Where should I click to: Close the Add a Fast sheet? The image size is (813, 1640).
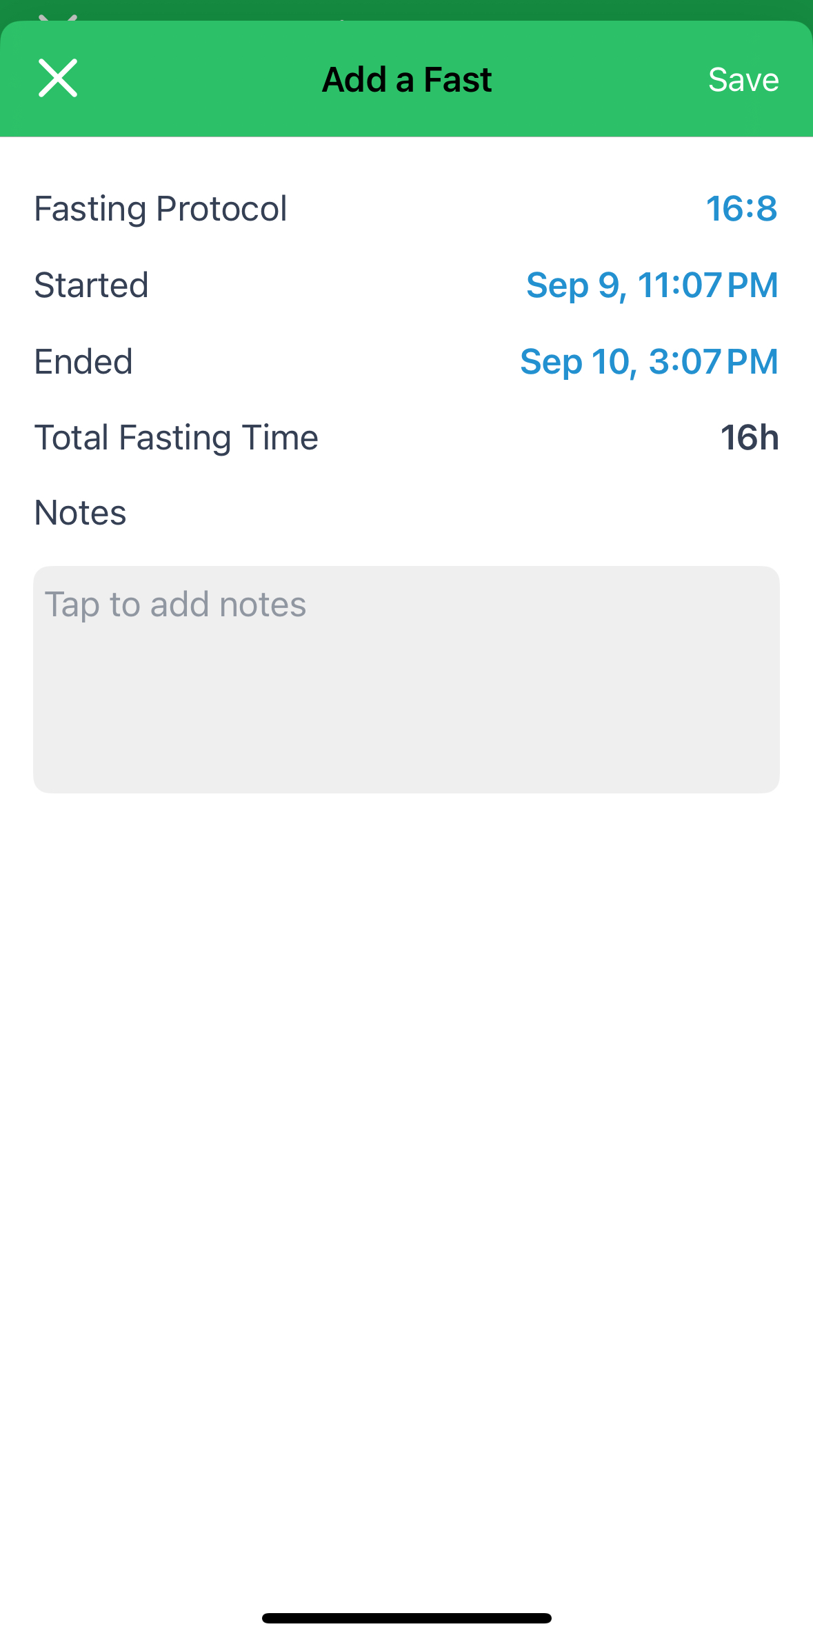click(x=58, y=79)
